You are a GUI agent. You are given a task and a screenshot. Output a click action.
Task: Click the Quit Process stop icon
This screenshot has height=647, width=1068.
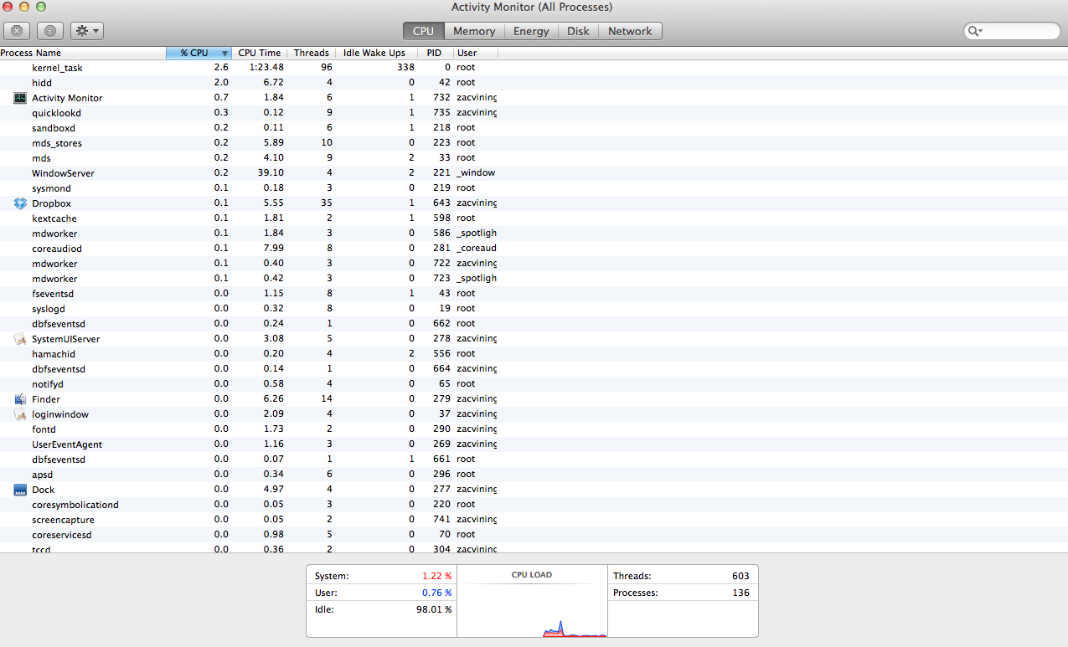[x=17, y=31]
